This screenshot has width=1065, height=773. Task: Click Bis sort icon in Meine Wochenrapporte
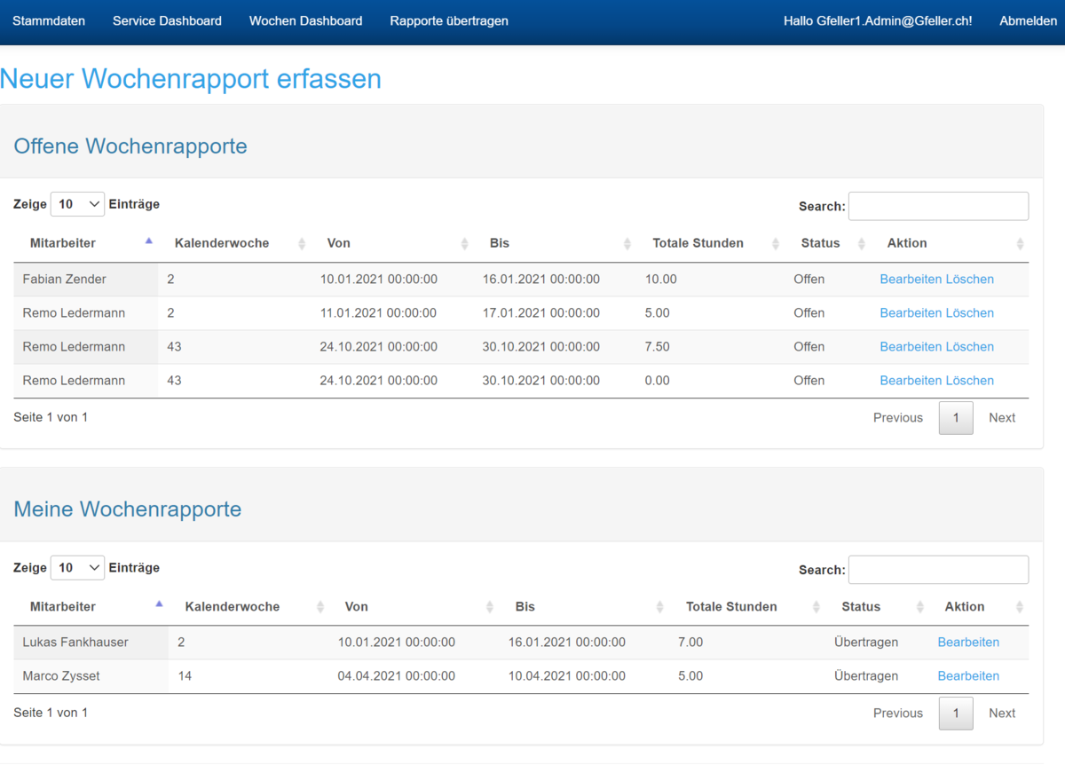coord(659,607)
